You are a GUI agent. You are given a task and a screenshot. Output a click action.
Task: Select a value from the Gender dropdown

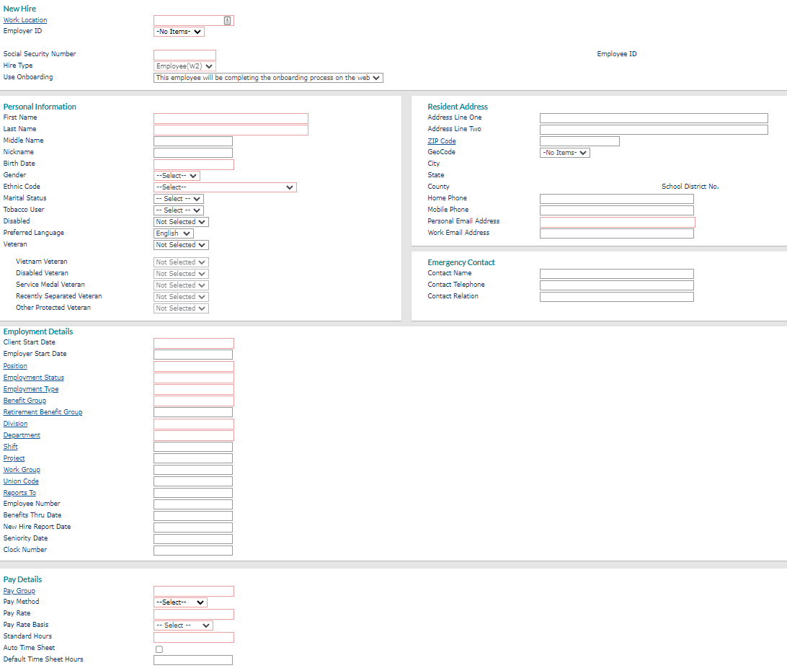coord(177,175)
